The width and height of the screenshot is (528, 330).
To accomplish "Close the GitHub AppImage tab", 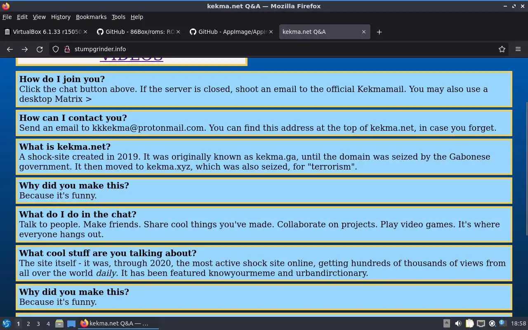I will (x=271, y=32).
